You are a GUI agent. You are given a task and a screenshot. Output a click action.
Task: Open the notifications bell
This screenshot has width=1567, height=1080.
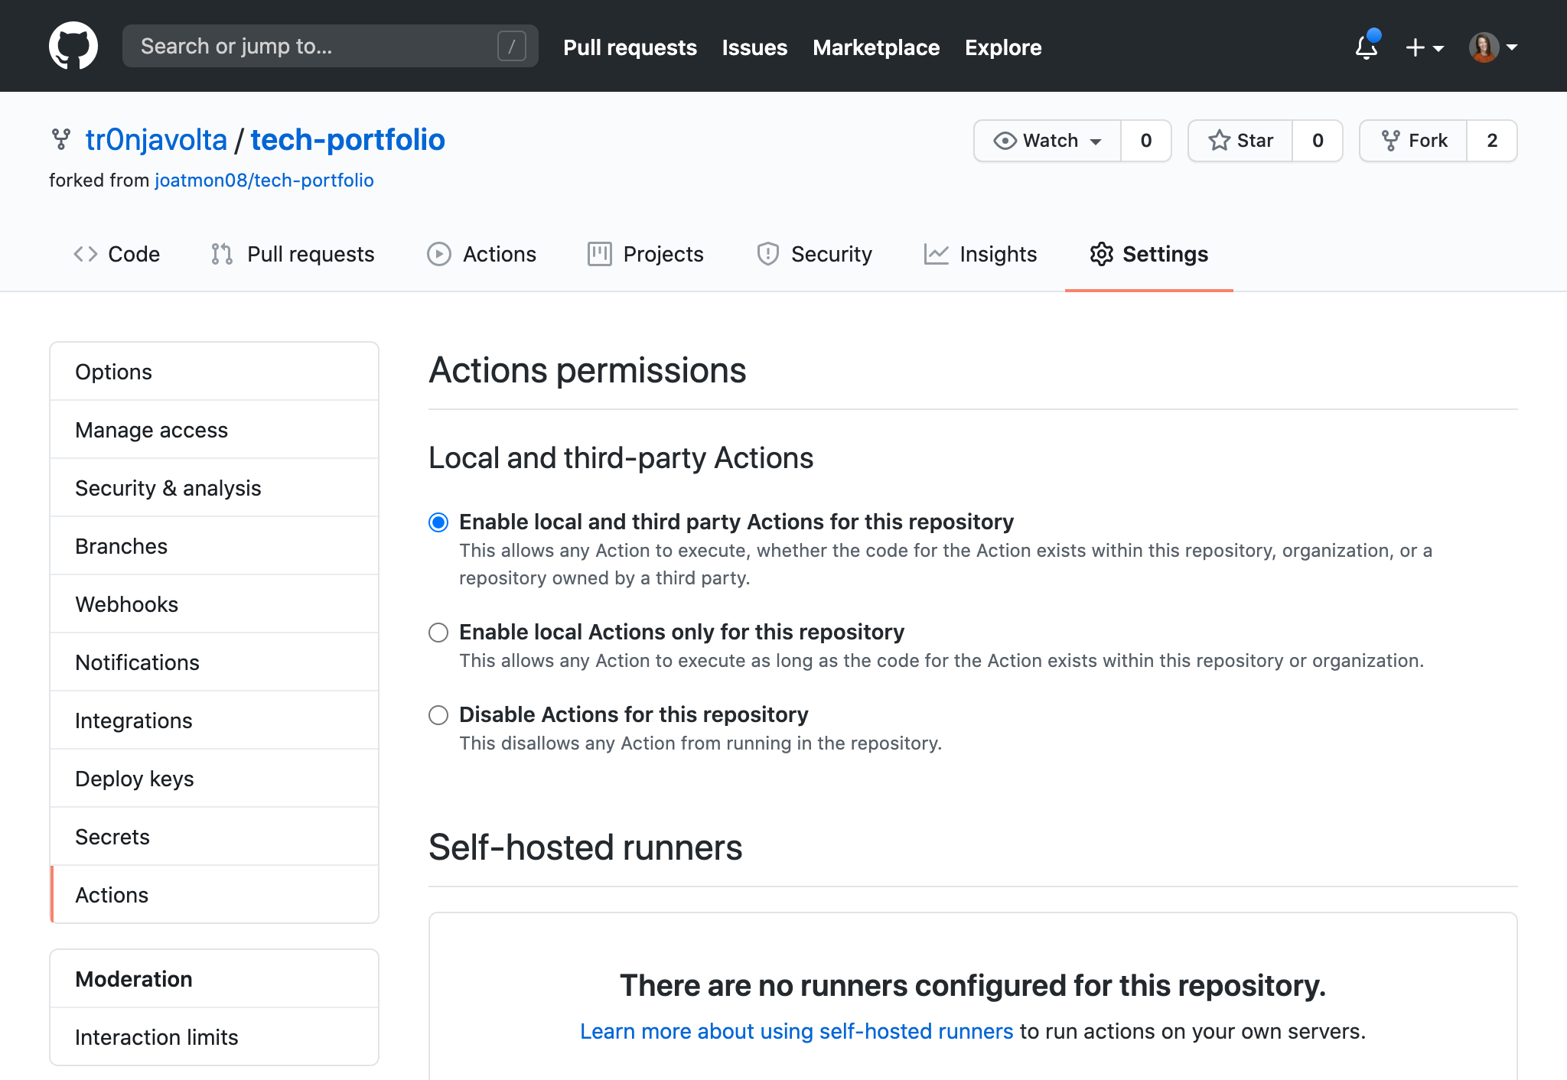1367,47
